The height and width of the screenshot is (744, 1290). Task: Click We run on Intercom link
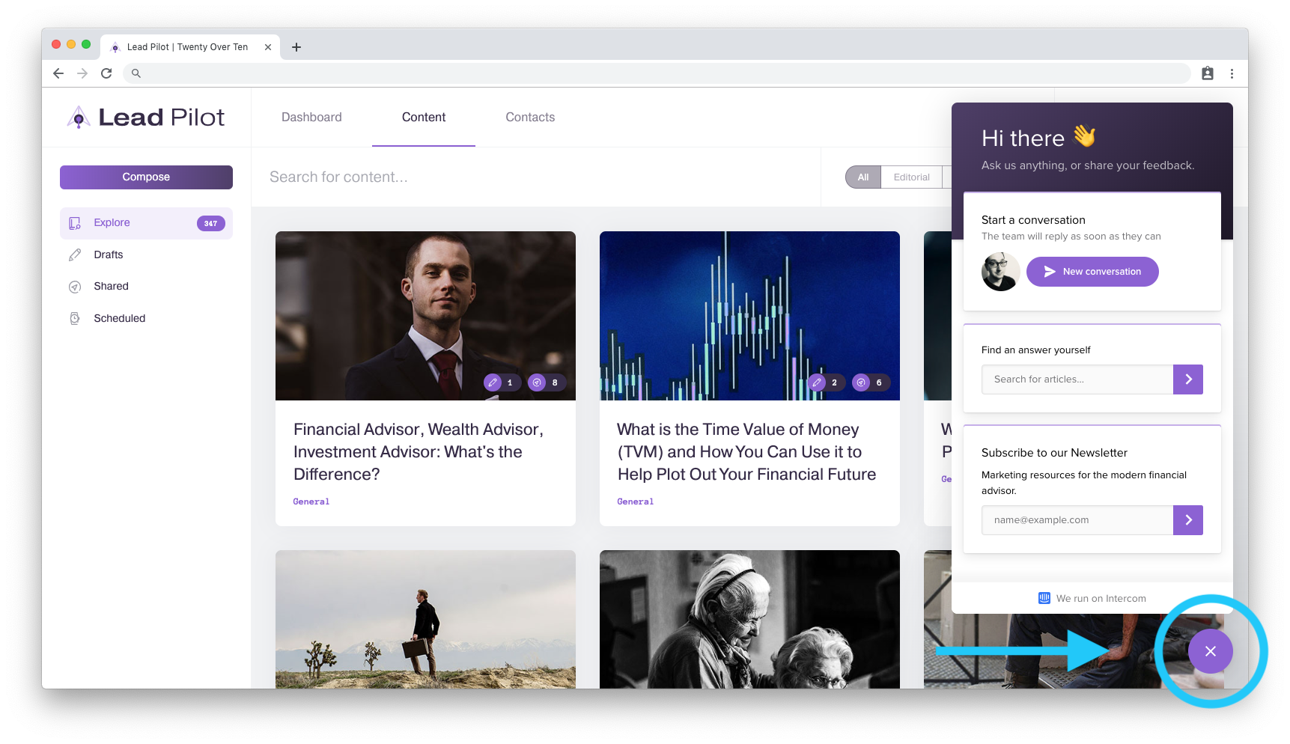coord(1092,598)
